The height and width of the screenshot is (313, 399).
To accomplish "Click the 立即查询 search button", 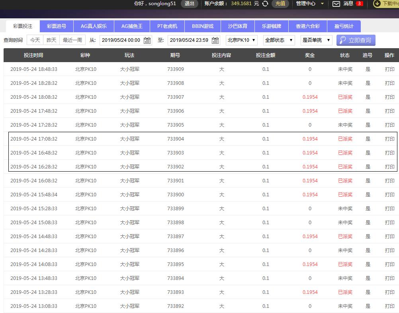I will pos(356,40).
